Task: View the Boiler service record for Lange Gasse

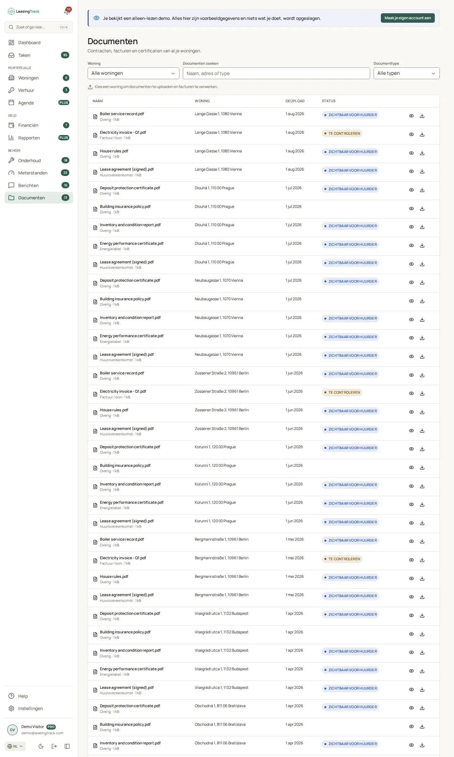Action: pyautogui.click(x=411, y=116)
